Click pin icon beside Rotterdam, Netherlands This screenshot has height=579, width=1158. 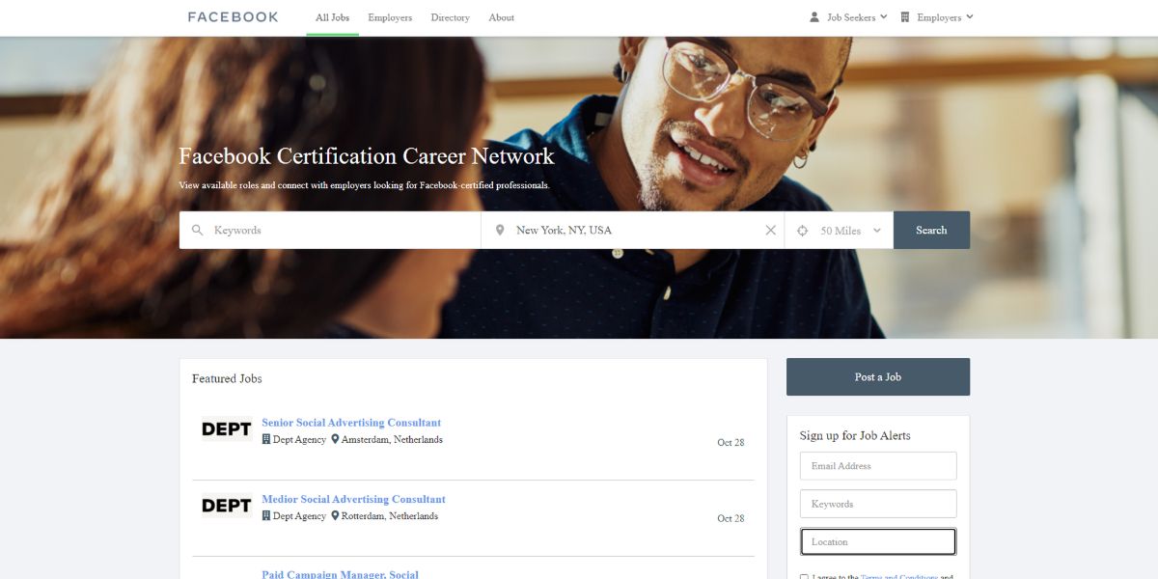click(x=335, y=516)
